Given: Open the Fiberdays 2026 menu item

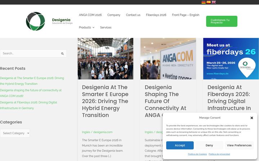Looking at the screenshot, I should coord(156,15).
